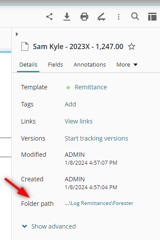Star the Sam Kyle document as favorite

pyautogui.click(x=132, y=46)
